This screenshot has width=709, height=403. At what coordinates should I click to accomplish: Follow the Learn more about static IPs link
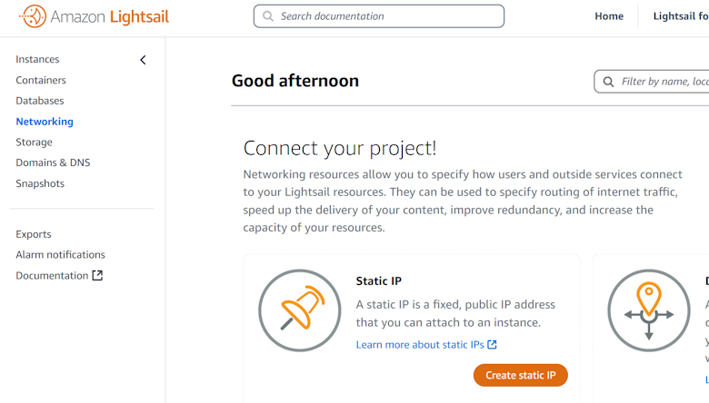(420, 345)
